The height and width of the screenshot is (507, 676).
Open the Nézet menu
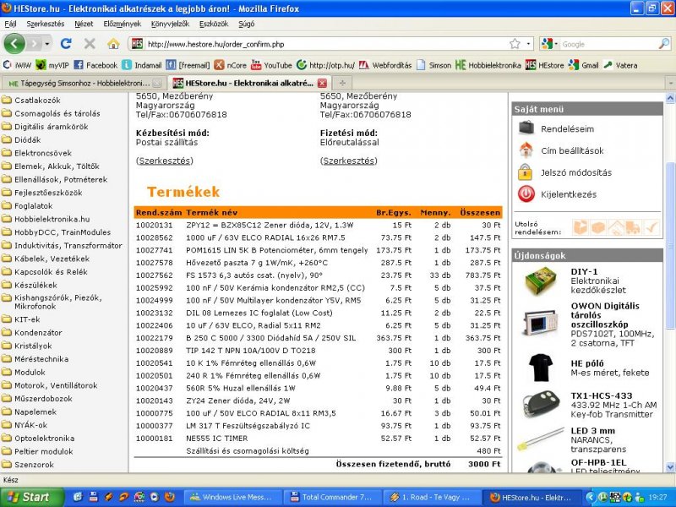point(84,24)
